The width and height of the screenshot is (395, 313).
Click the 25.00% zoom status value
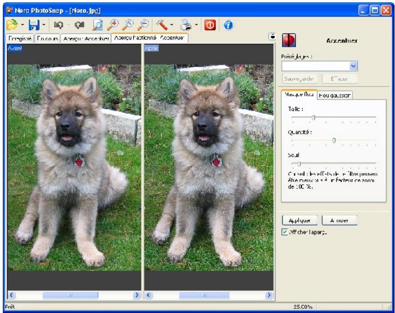coord(303,306)
